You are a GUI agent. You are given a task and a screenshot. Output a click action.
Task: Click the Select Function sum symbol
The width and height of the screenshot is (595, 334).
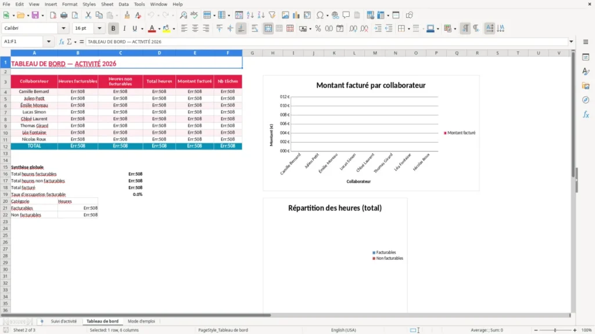69,42
